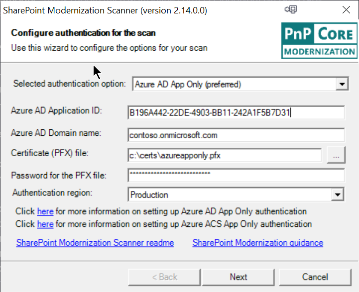Open Azure ACS App Only 'here' link
Viewport: 359px width, 292px height.
45,224
